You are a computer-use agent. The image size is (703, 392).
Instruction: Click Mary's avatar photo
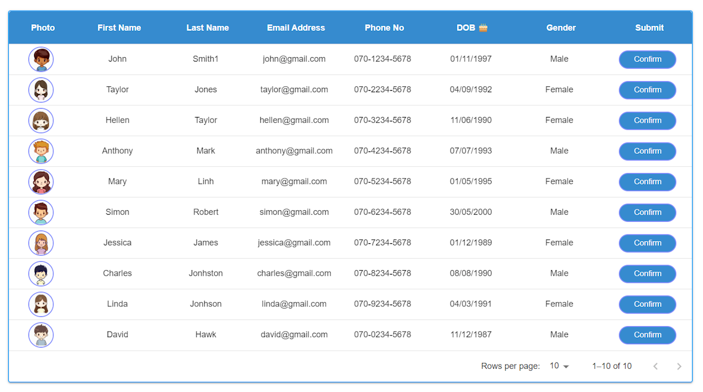coord(41,182)
